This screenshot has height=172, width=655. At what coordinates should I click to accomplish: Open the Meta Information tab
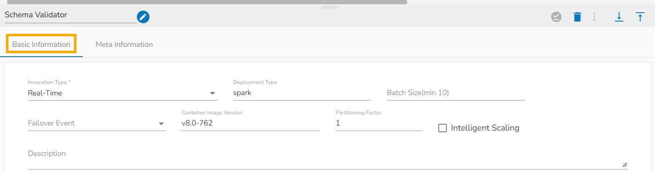(124, 44)
